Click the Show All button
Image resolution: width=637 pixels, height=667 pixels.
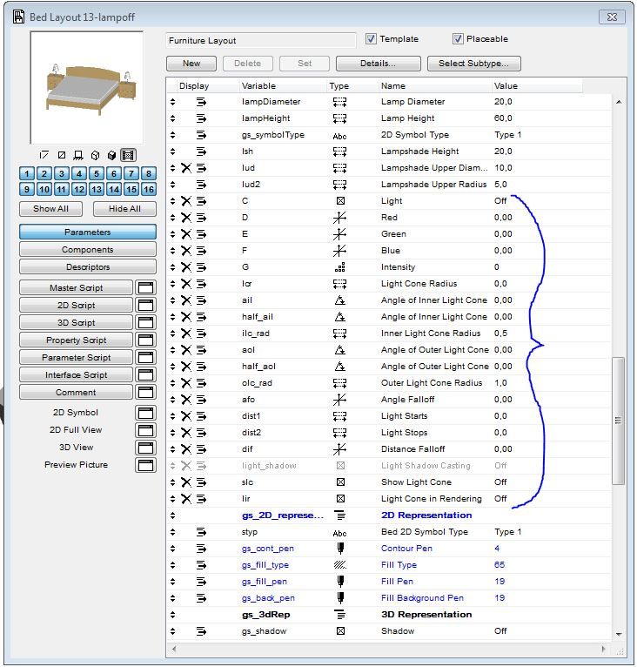(x=50, y=209)
